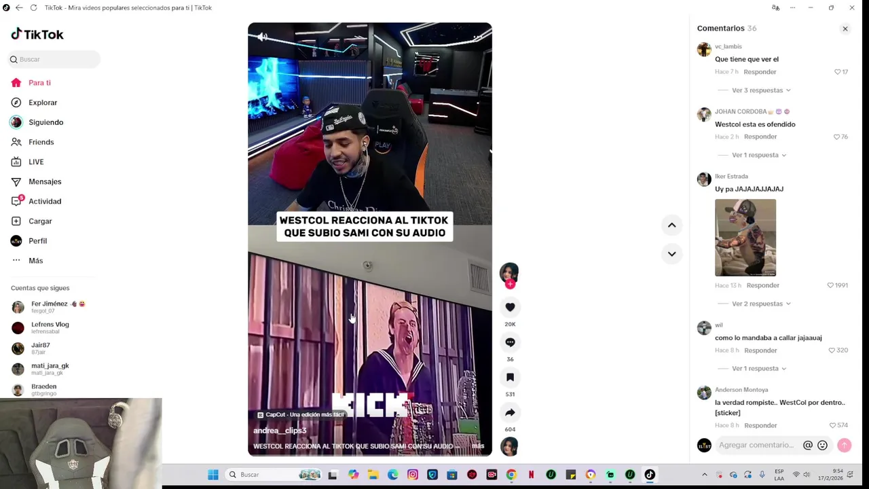
Task: Go back with the browser back arrow
Action: point(19,7)
